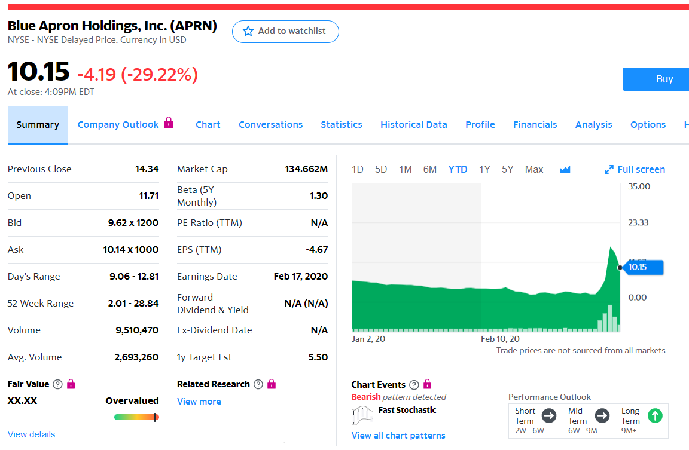Click the EPS (TTM) value -4.67
Screen dimensions: 689x450
coord(317,250)
